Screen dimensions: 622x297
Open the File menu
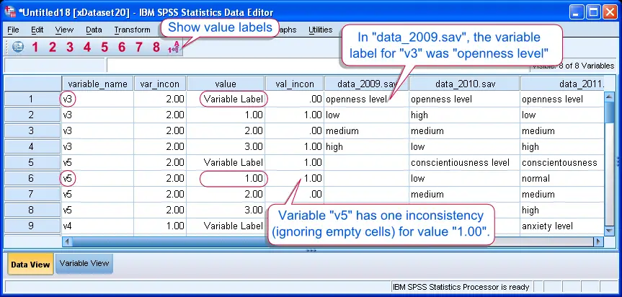tap(13, 30)
